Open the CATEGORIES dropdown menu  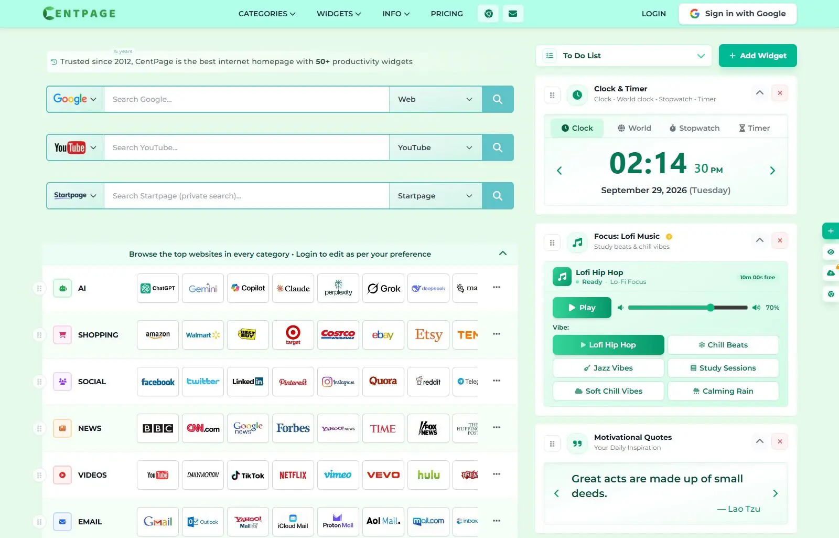[x=267, y=14]
